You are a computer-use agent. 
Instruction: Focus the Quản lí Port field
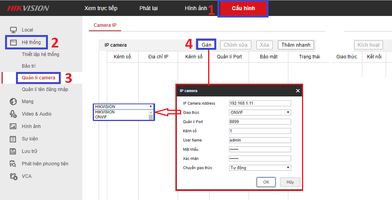260,122
